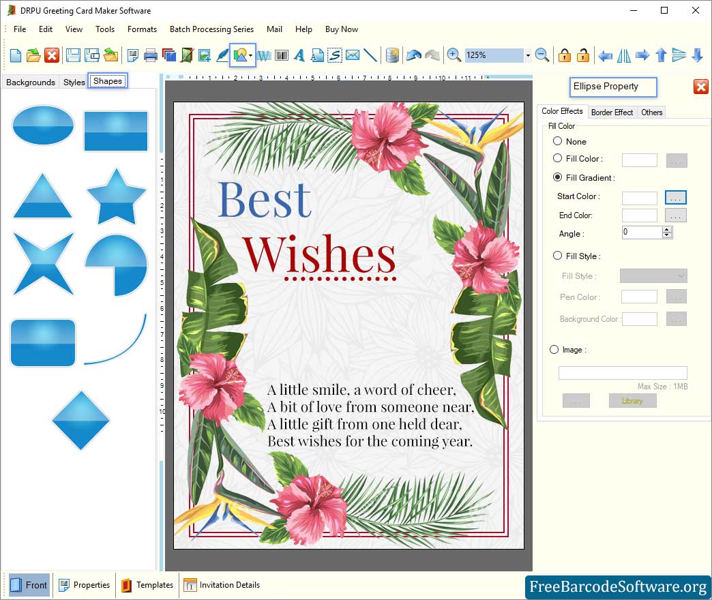Viewport: 712px width, 600px height.
Task: Click Start Color browse button
Action: pyautogui.click(x=676, y=198)
